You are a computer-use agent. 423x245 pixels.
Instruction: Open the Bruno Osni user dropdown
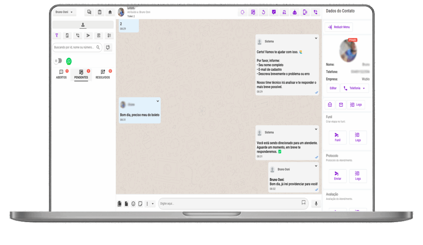(64, 12)
